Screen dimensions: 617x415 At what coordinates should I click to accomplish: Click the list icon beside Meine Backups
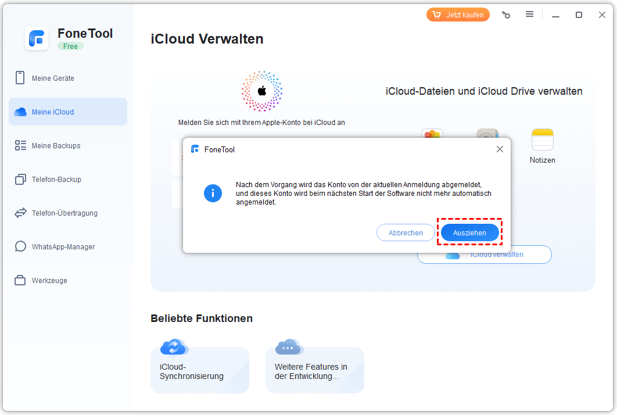click(21, 146)
